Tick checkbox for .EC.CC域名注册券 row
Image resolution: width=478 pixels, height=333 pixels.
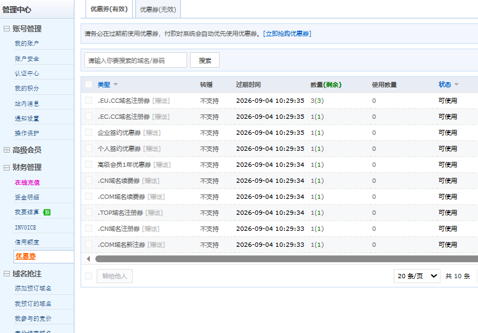coord(89,116)
